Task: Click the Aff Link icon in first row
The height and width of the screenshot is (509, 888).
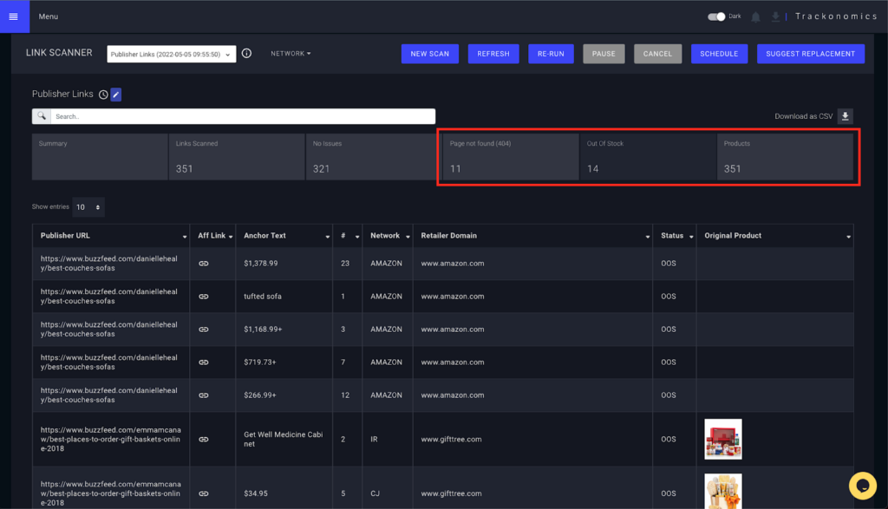Action: click(204, 264)
